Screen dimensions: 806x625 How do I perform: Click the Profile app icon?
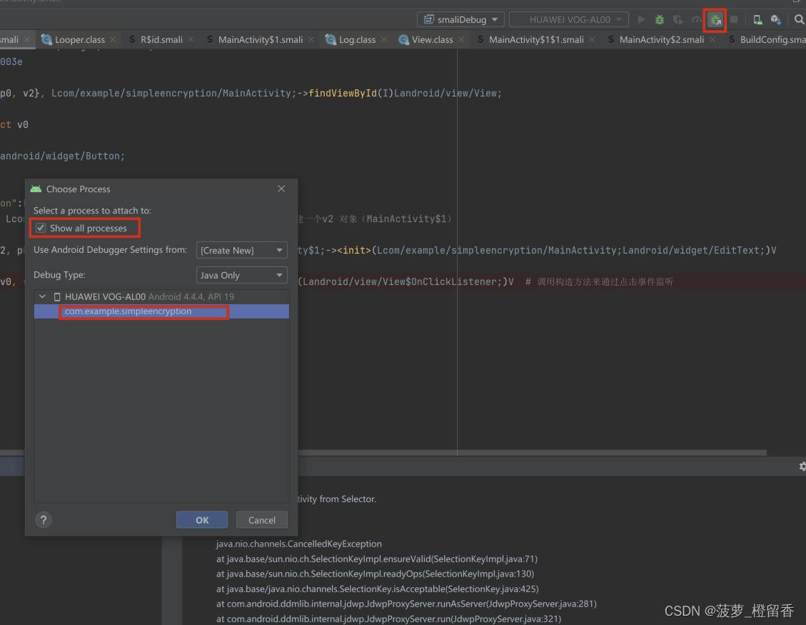click(696, 19)
